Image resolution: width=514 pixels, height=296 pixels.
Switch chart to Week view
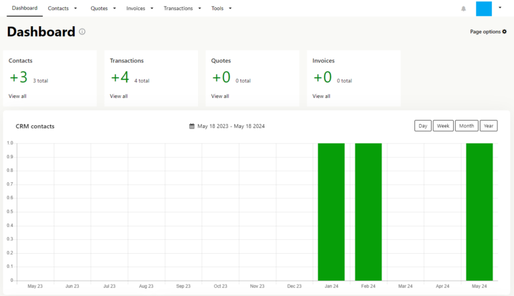[x=442, y=126]
